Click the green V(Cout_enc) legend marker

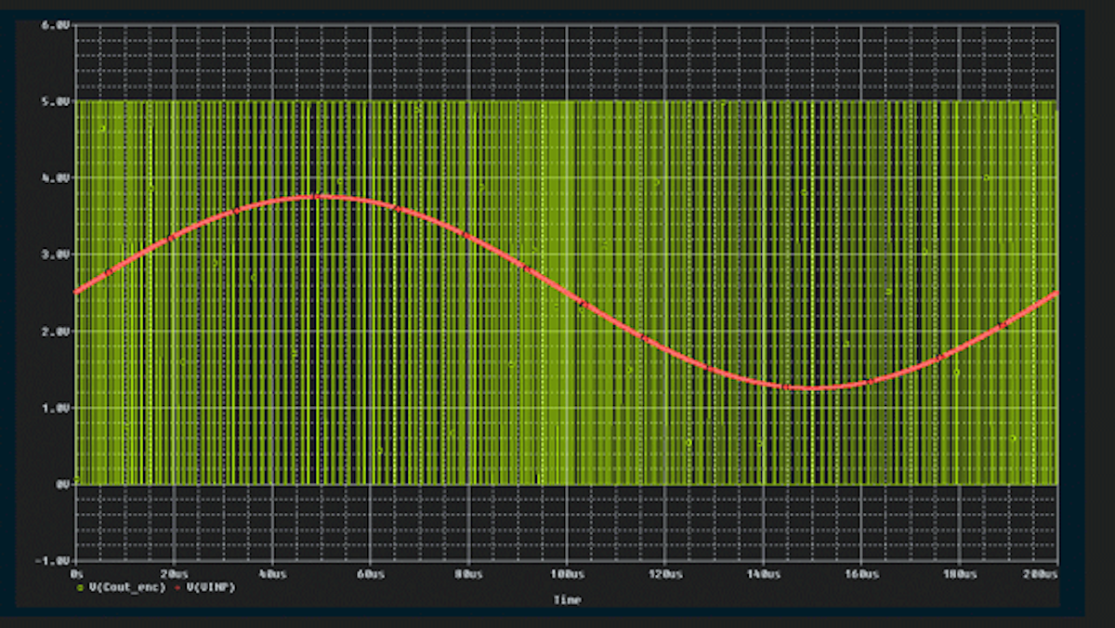79,587
